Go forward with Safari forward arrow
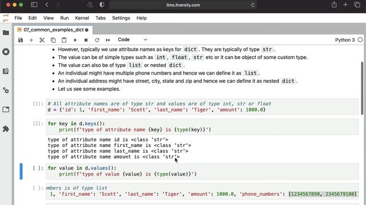The width and height of the screenshot is (366, 205). point(58,5)
